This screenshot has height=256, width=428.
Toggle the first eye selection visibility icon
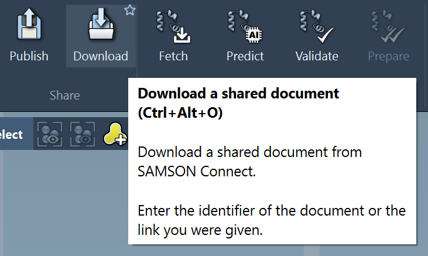[50, 134]
